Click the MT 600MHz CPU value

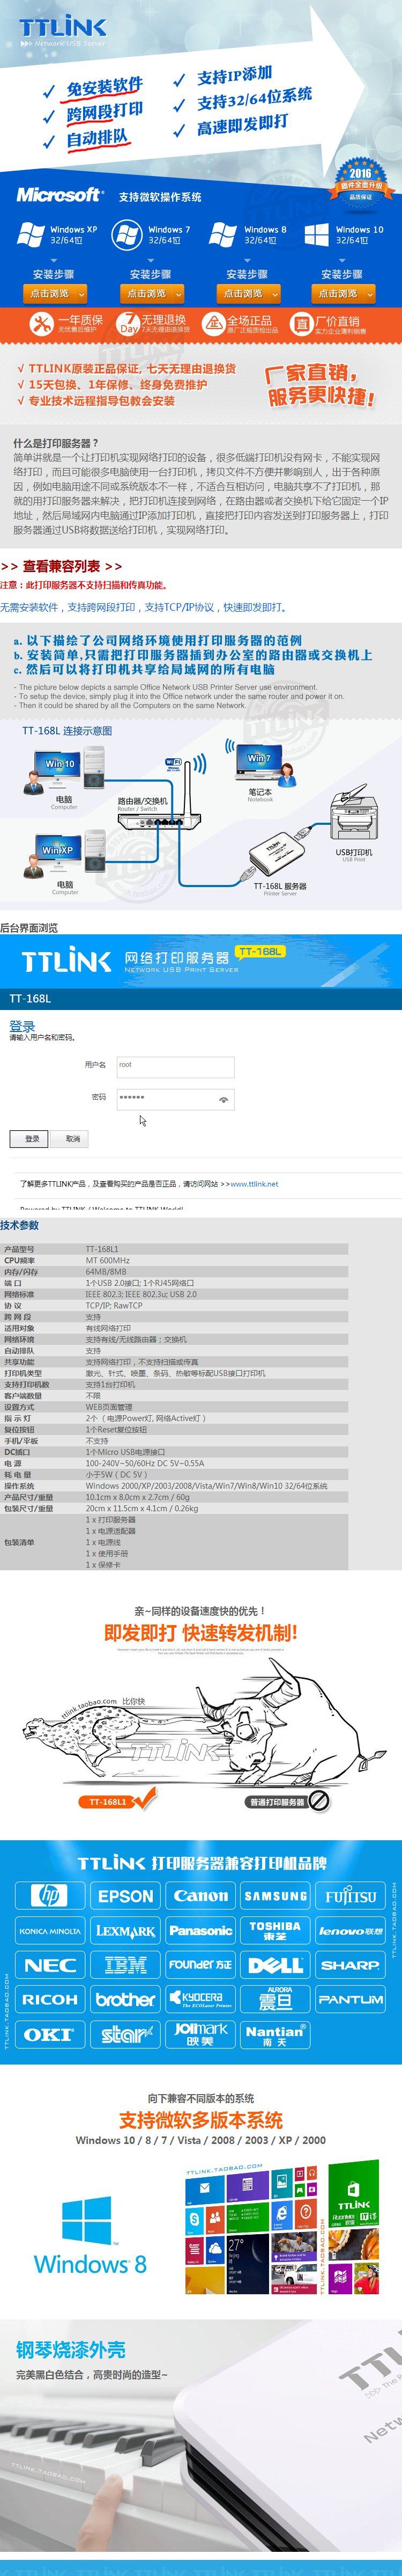pyautogui.click(x=107, y=1260)
